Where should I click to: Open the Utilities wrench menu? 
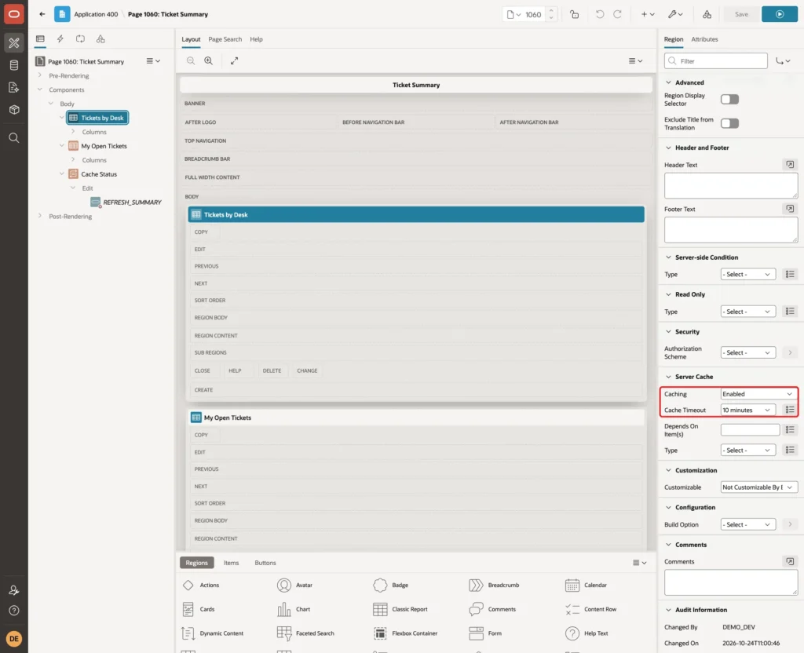click(675, 14)
